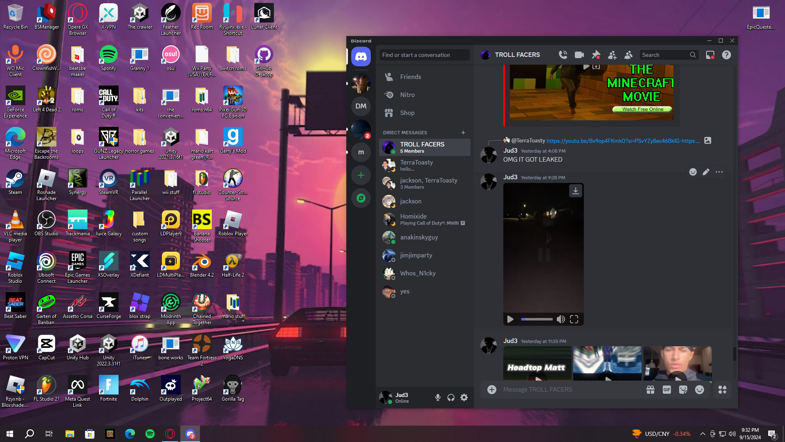Screen dimensions: 785x442
Task: Open pinned messages panel
Action: tap(596, 55)
